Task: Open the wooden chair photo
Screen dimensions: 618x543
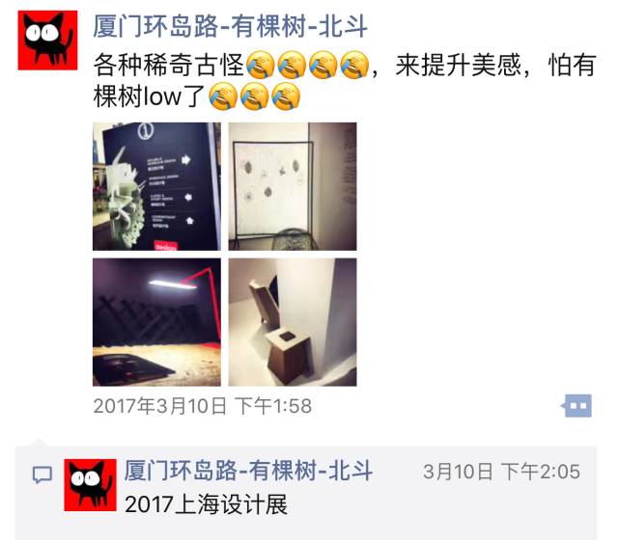Action: [293, 322]
